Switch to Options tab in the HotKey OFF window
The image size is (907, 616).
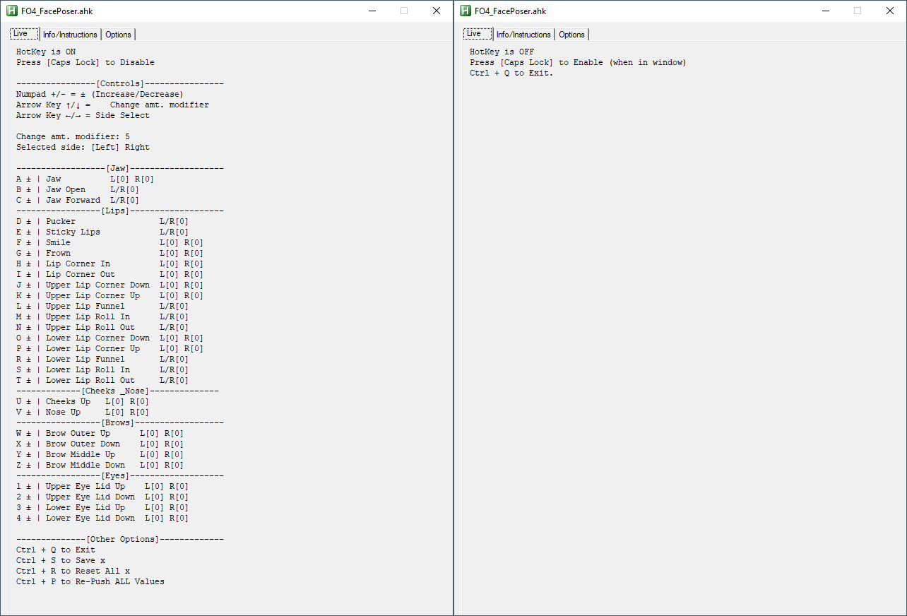pyautogui.click(x=571, y=35)
